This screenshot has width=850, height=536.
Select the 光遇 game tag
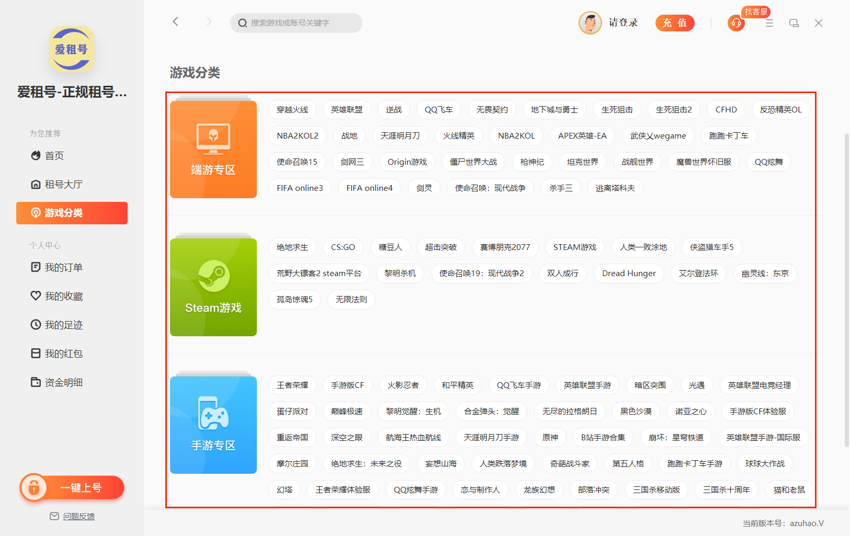(x=697, y=385)
